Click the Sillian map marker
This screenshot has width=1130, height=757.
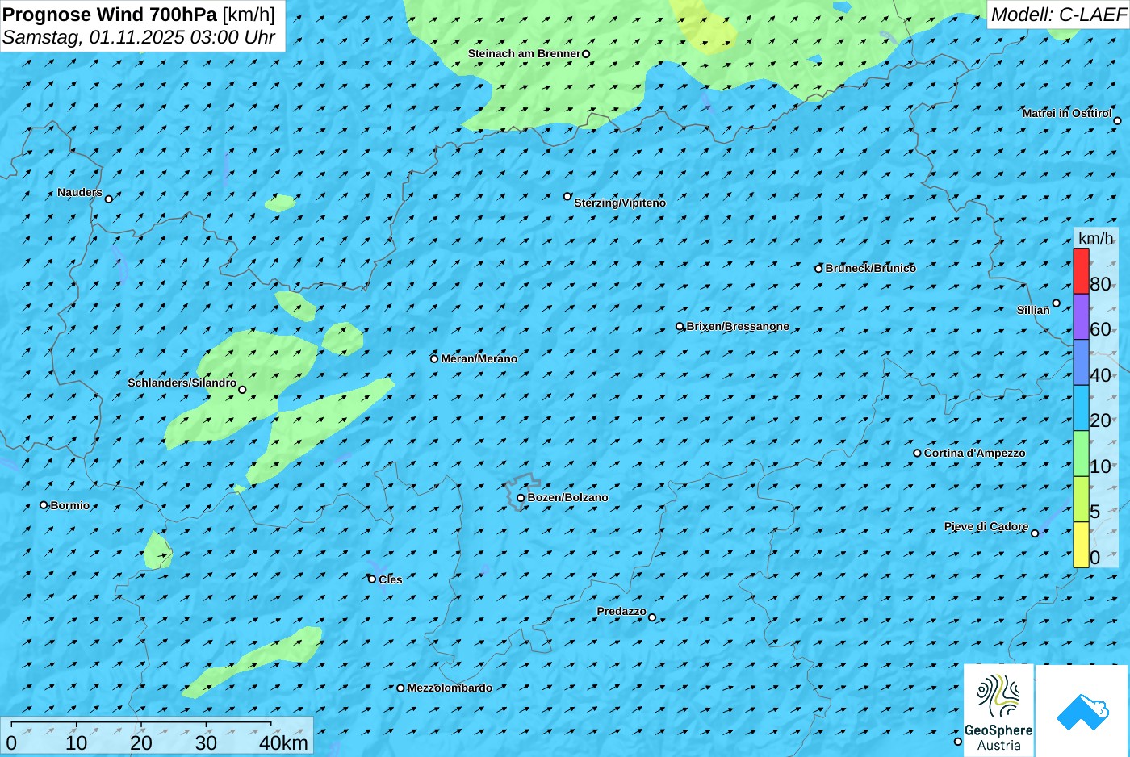pos(1056,303)
